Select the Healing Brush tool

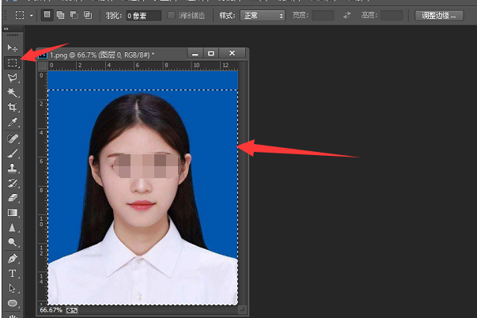click(x=13, y=138)
